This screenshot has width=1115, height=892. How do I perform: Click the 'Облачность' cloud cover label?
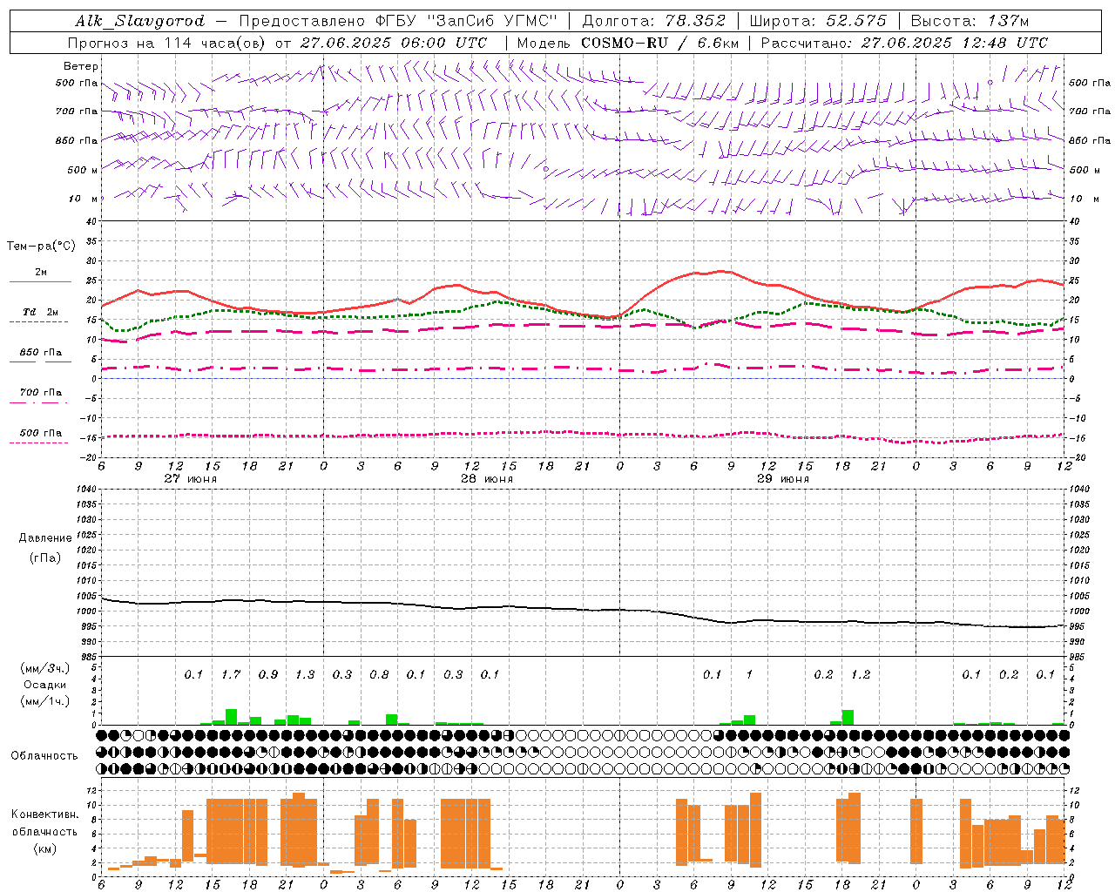tap(44, 755)
